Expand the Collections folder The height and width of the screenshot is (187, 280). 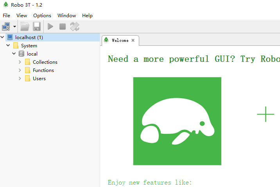20,62
